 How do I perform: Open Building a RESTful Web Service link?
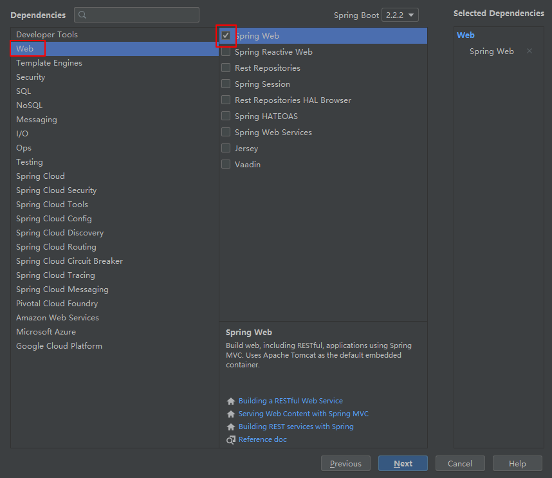pos(290,401)
